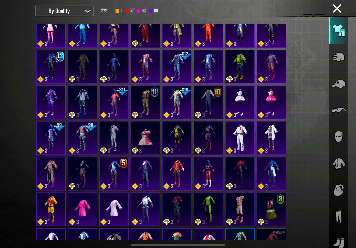Open the shoes category icon
The image size is (356, 248).
338,242
